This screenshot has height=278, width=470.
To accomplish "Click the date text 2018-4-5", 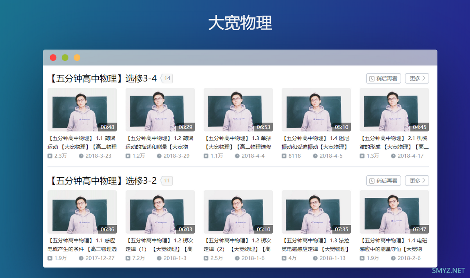I will coord(331,156).
